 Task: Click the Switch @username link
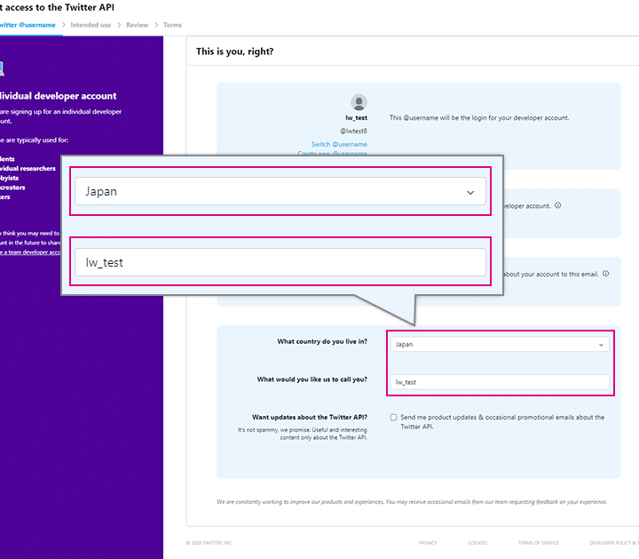(339, 144)
